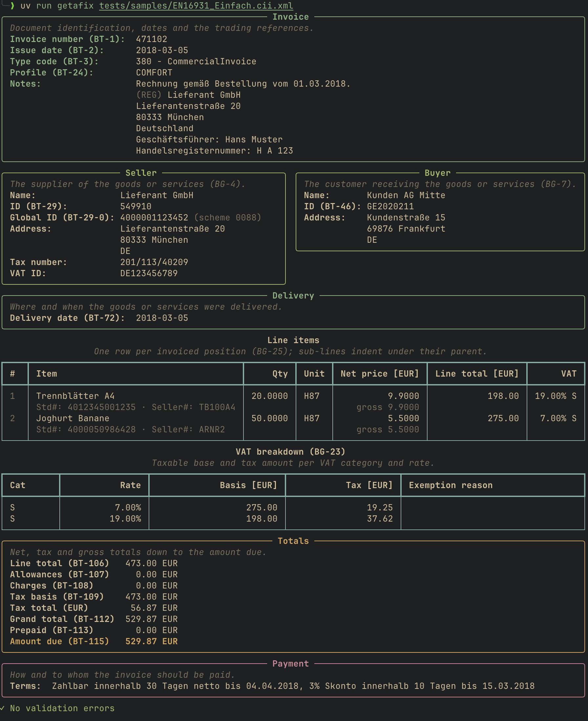Click 'gross 9.9000' price sub-line
The height and width of the screenshot is (721, 588).
tap(388, 407)
